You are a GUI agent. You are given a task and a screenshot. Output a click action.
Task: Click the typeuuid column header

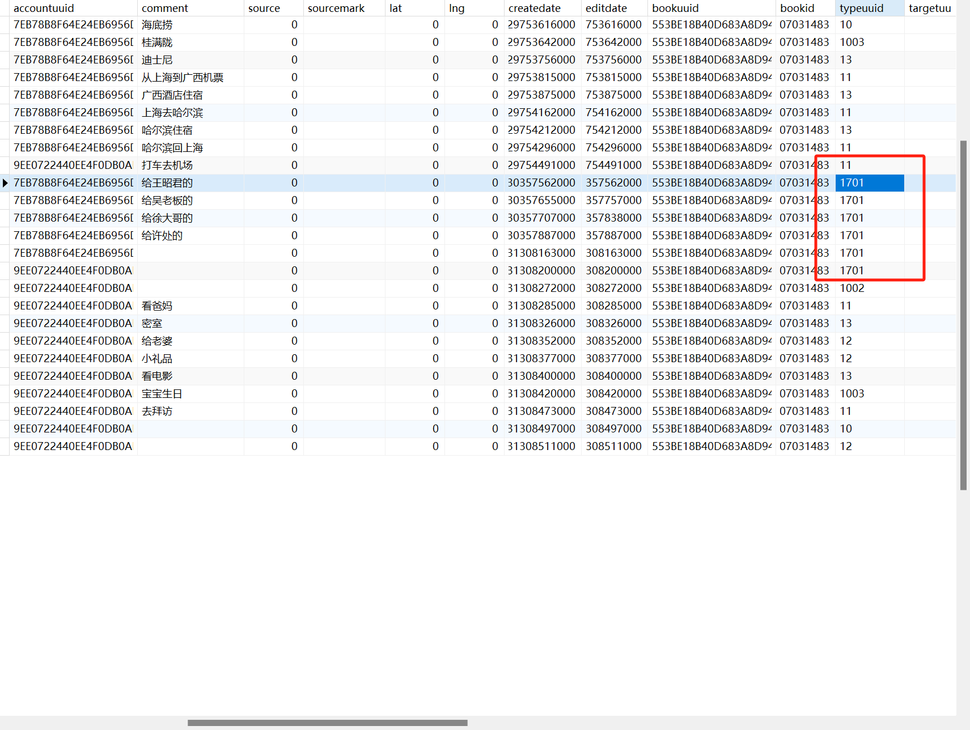[x=861, y=8]
